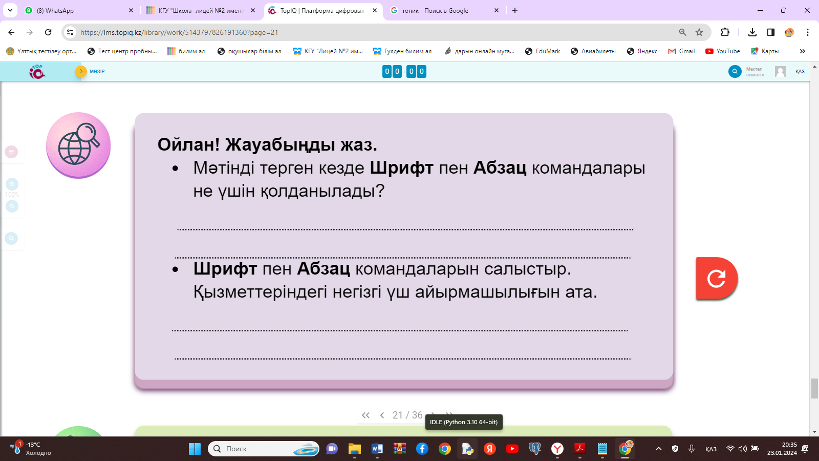Open Facebook from the taskbar
The image size is (819, 461).
422,449
